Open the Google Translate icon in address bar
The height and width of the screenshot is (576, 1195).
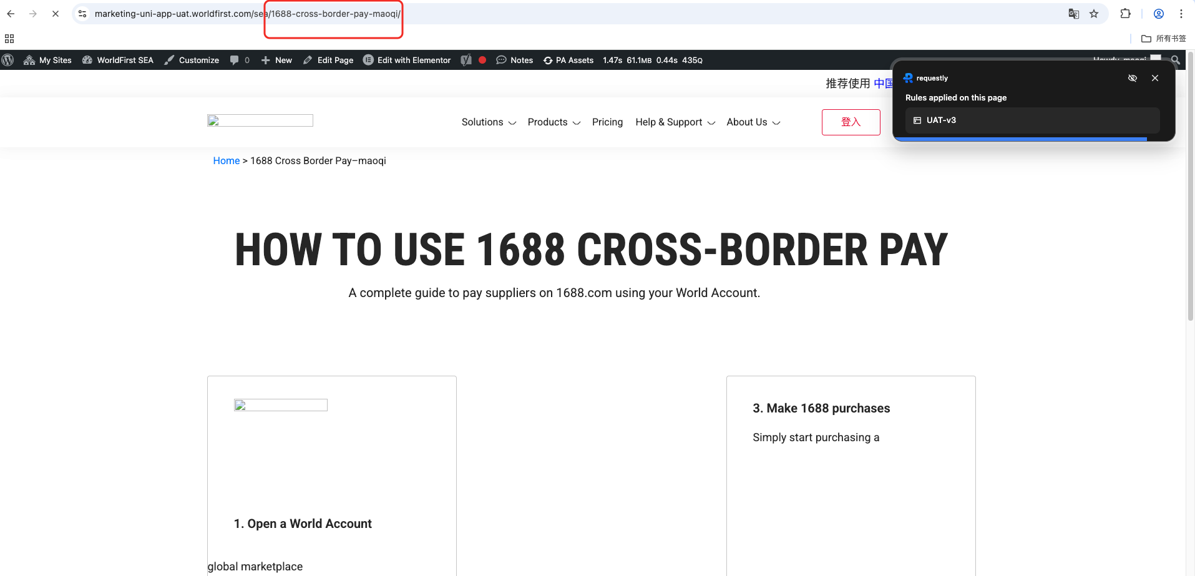click(1073, 14)
